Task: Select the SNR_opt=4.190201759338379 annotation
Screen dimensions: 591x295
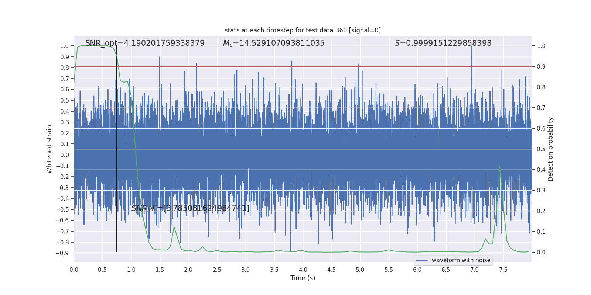Action: (x=145, y=43)
